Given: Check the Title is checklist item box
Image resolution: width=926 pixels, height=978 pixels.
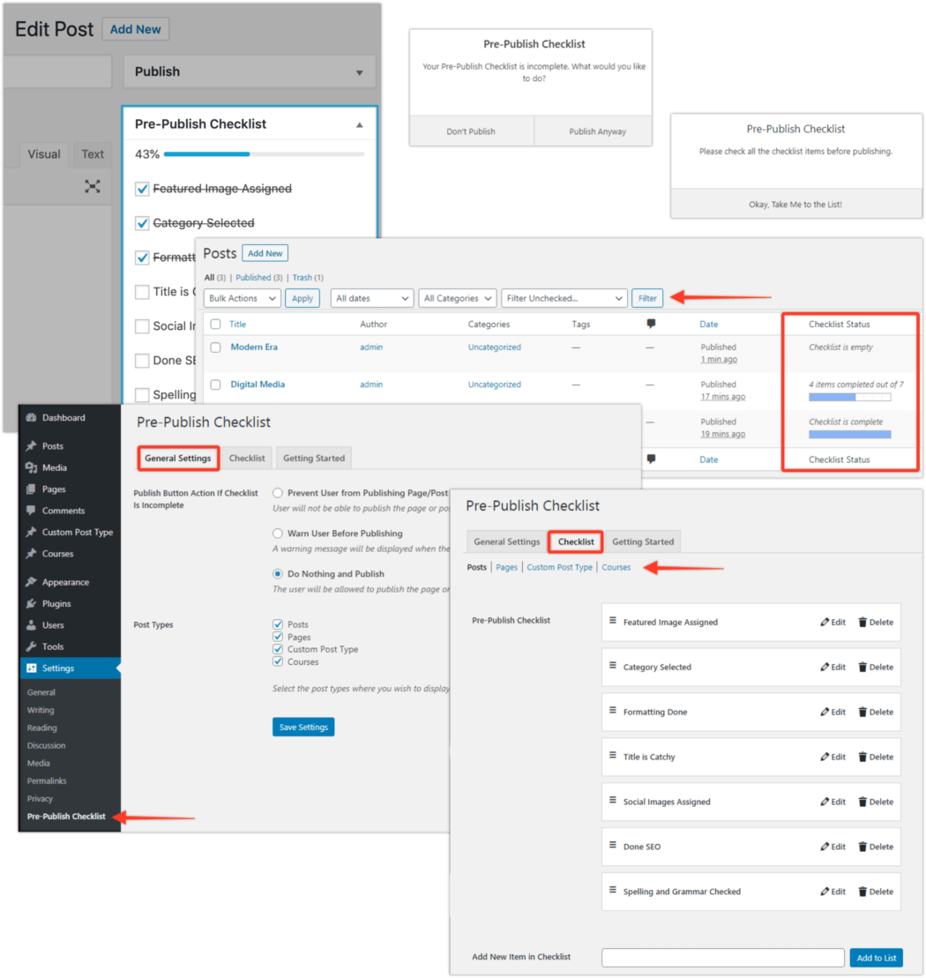Looking at the screenshot, I should [142, 292].
